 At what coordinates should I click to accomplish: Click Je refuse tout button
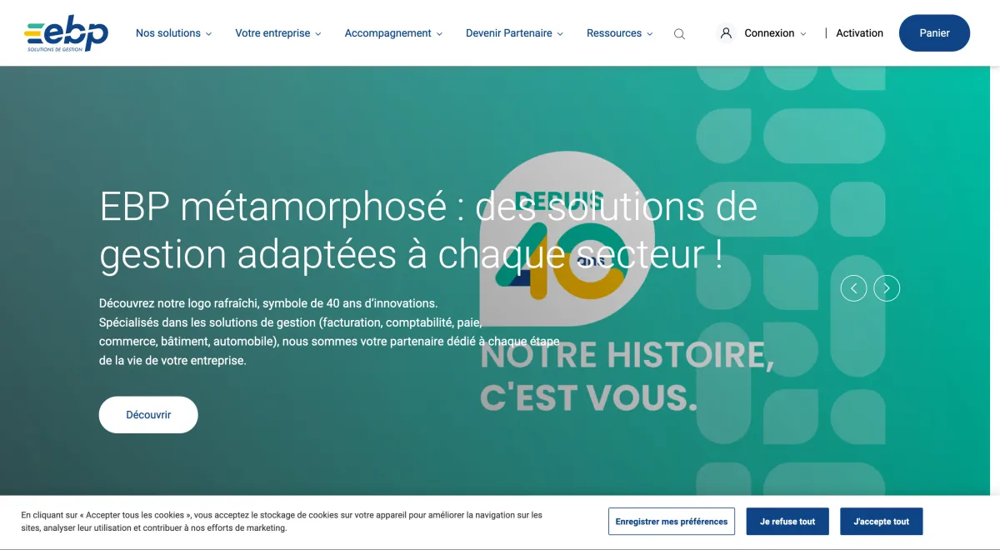pos(787,522)
